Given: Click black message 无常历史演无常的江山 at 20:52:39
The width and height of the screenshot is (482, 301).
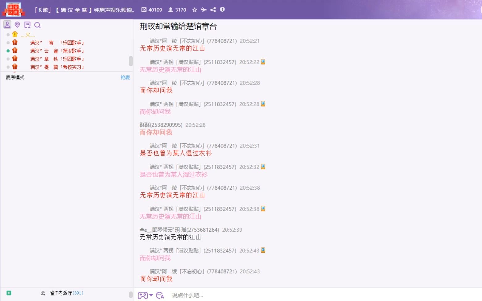Looking at the screenshot, I should coord(170,237).
